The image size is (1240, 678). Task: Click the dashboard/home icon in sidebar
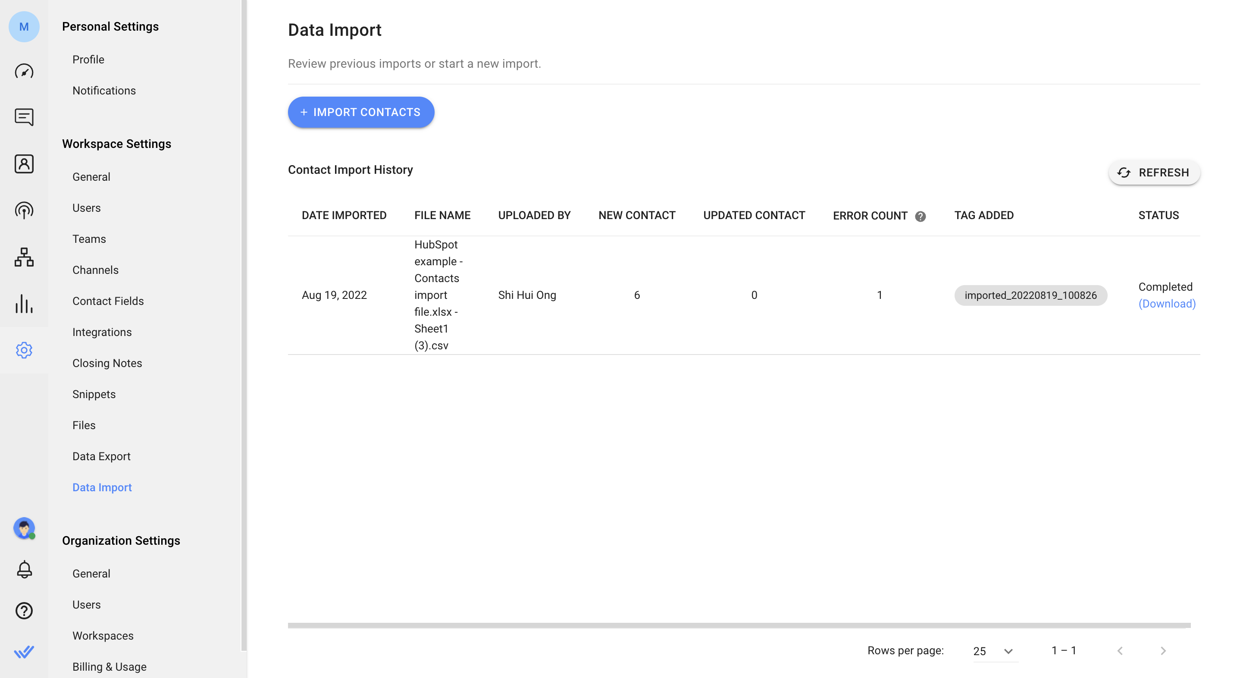(x=23, y=72)
